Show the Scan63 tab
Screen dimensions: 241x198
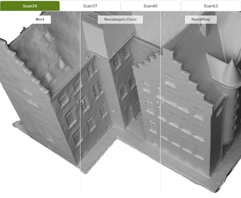pyautogui.click(x=211, y=6)
